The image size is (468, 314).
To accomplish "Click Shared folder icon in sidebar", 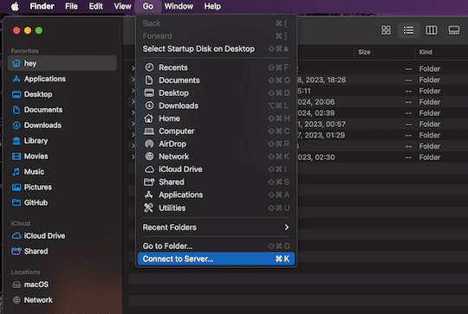I will [16, 251].
